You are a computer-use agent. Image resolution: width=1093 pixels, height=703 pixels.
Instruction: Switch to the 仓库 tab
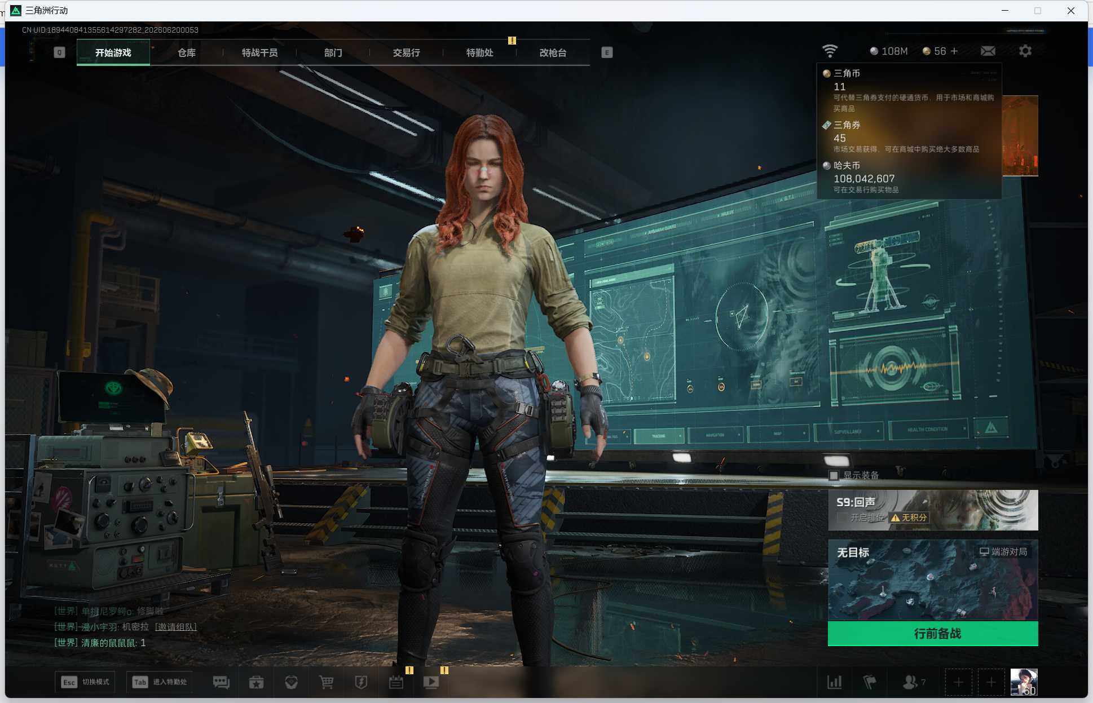coord(187,52)
